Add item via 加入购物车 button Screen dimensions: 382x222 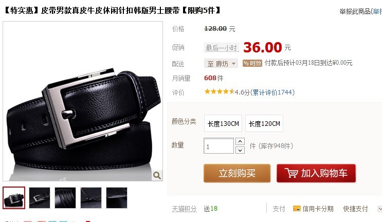point(316,173)
